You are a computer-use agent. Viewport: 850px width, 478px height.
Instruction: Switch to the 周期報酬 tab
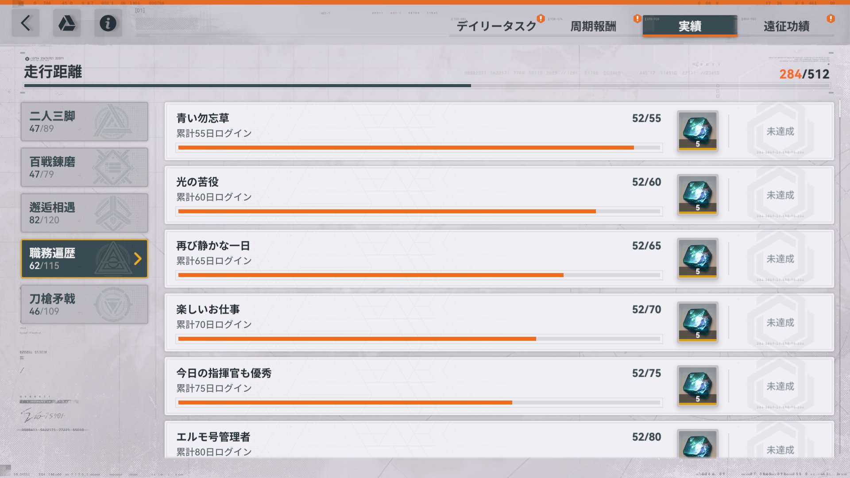(593, 26)
